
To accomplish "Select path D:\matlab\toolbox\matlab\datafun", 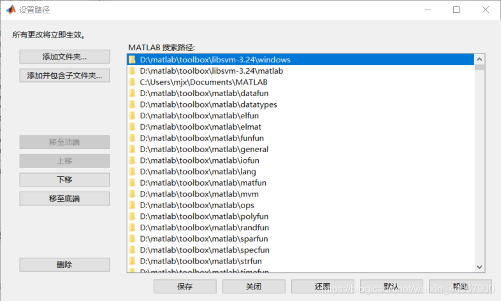I will pyautogui.click(x=301, y=93).
